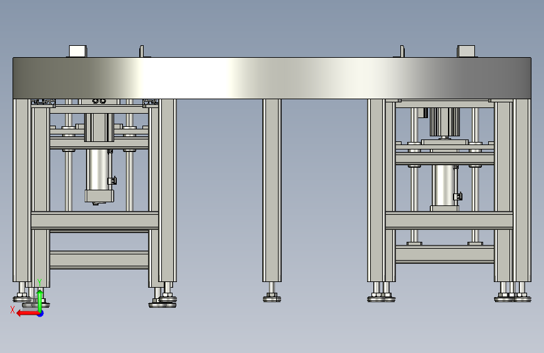Screen dimensions: 544x353
Task: Select the finned motor in the right frame
Action: click(x=445, y=122)
